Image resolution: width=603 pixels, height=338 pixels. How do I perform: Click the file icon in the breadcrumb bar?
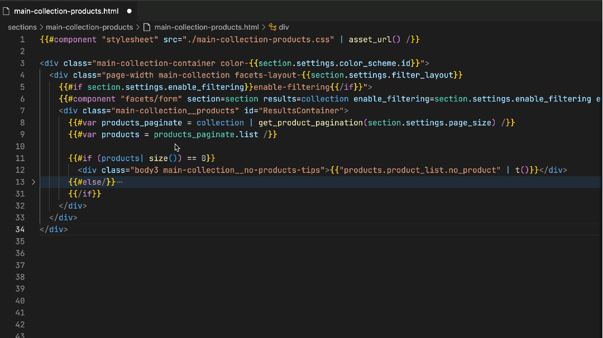pos(147,27)
